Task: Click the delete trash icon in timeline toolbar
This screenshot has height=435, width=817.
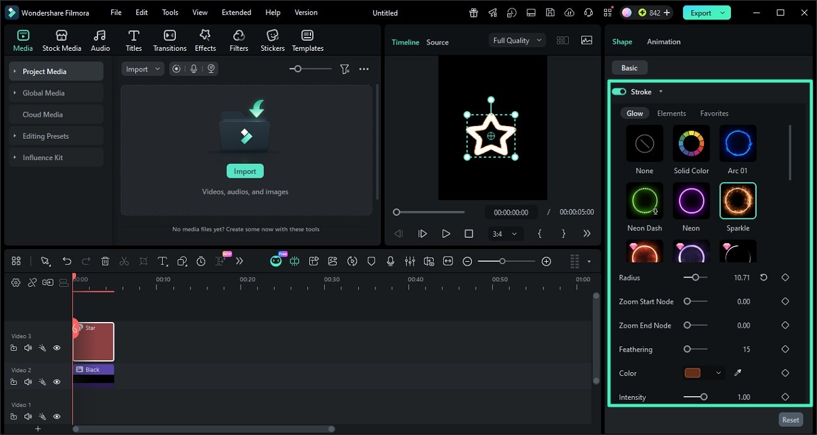Action: [105, 261]
